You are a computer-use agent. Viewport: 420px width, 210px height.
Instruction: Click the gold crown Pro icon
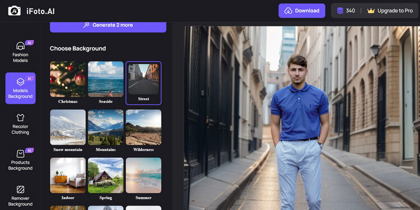tap(371, 11)
